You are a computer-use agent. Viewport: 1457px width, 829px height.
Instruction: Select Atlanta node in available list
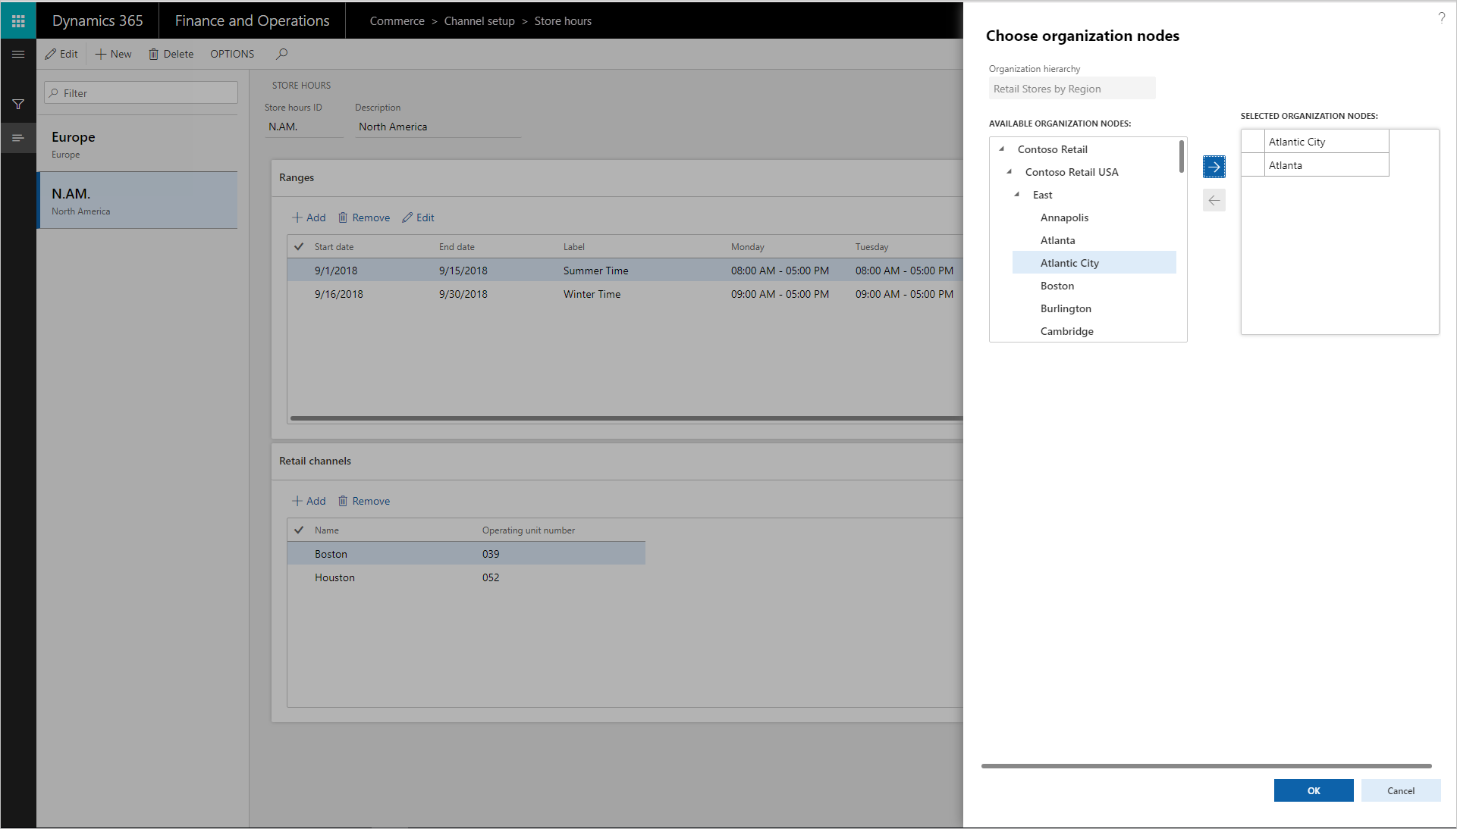1058,240
